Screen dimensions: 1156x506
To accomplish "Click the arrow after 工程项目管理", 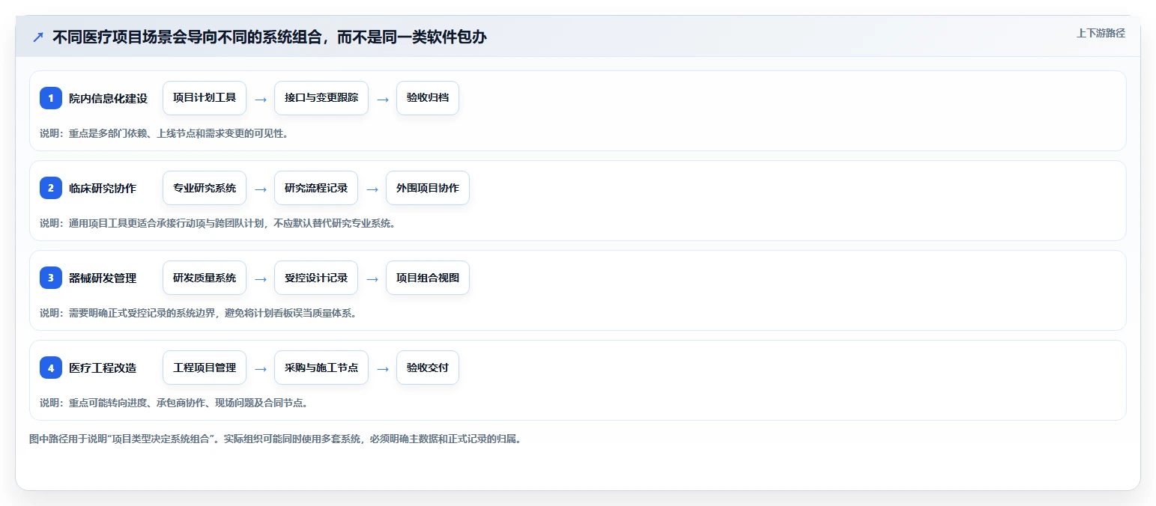I will [x=261, y=368].
